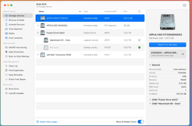
Task: Click the Data Shredder icon
Action: point(6,75)
